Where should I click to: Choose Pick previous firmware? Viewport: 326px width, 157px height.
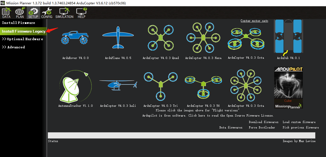click(301, 127)
